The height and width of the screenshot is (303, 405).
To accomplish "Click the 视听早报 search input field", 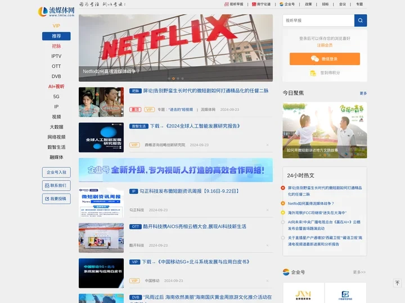I will (x=318, y=20).
